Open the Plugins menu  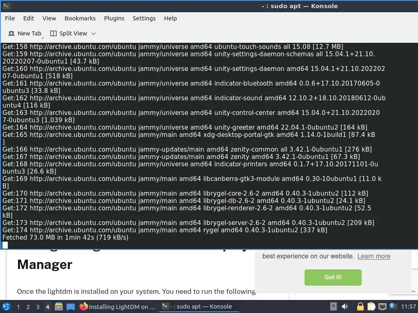click(114, 18)
